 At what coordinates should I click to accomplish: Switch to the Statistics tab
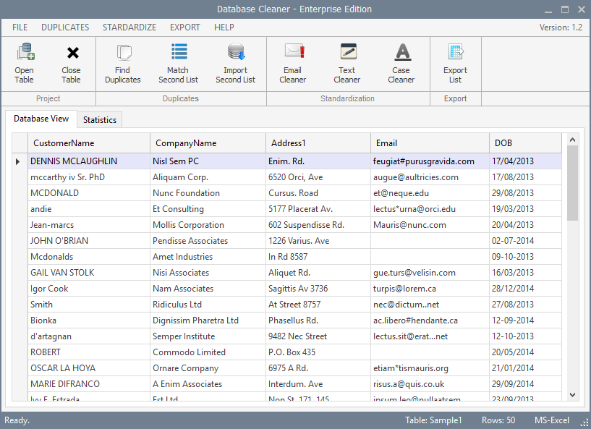[100, 119]
